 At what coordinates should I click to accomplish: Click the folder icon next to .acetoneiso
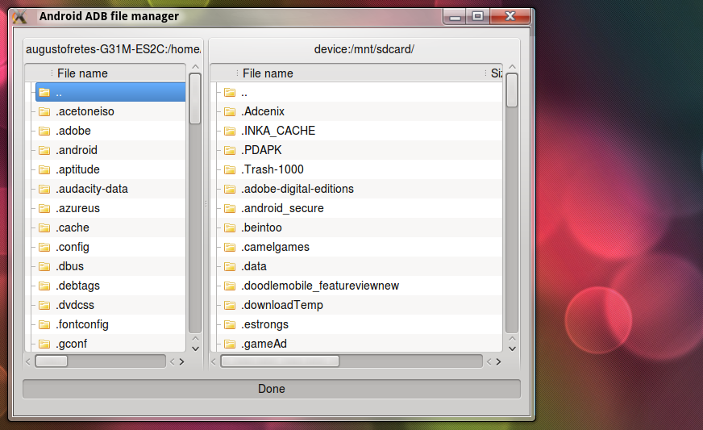(44, 112)
